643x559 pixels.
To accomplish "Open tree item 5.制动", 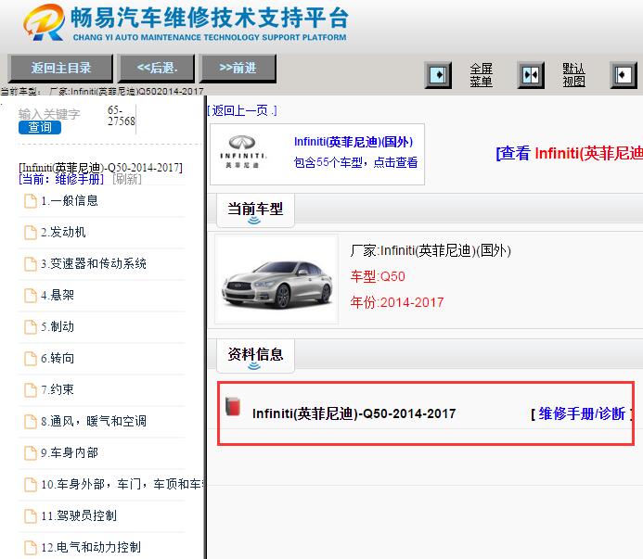I will tap(58, 327).
